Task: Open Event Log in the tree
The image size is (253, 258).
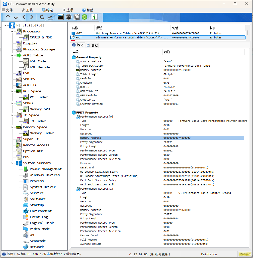Action: (x=39, y=217)
